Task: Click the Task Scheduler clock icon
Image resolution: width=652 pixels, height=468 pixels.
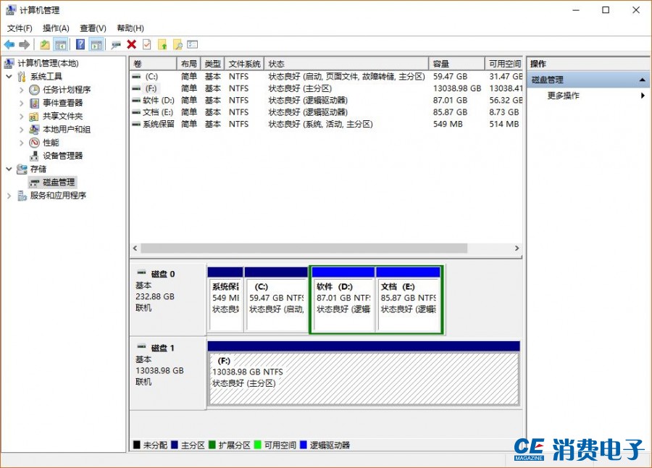Action: pyautogui.click(x=34, y=89)
